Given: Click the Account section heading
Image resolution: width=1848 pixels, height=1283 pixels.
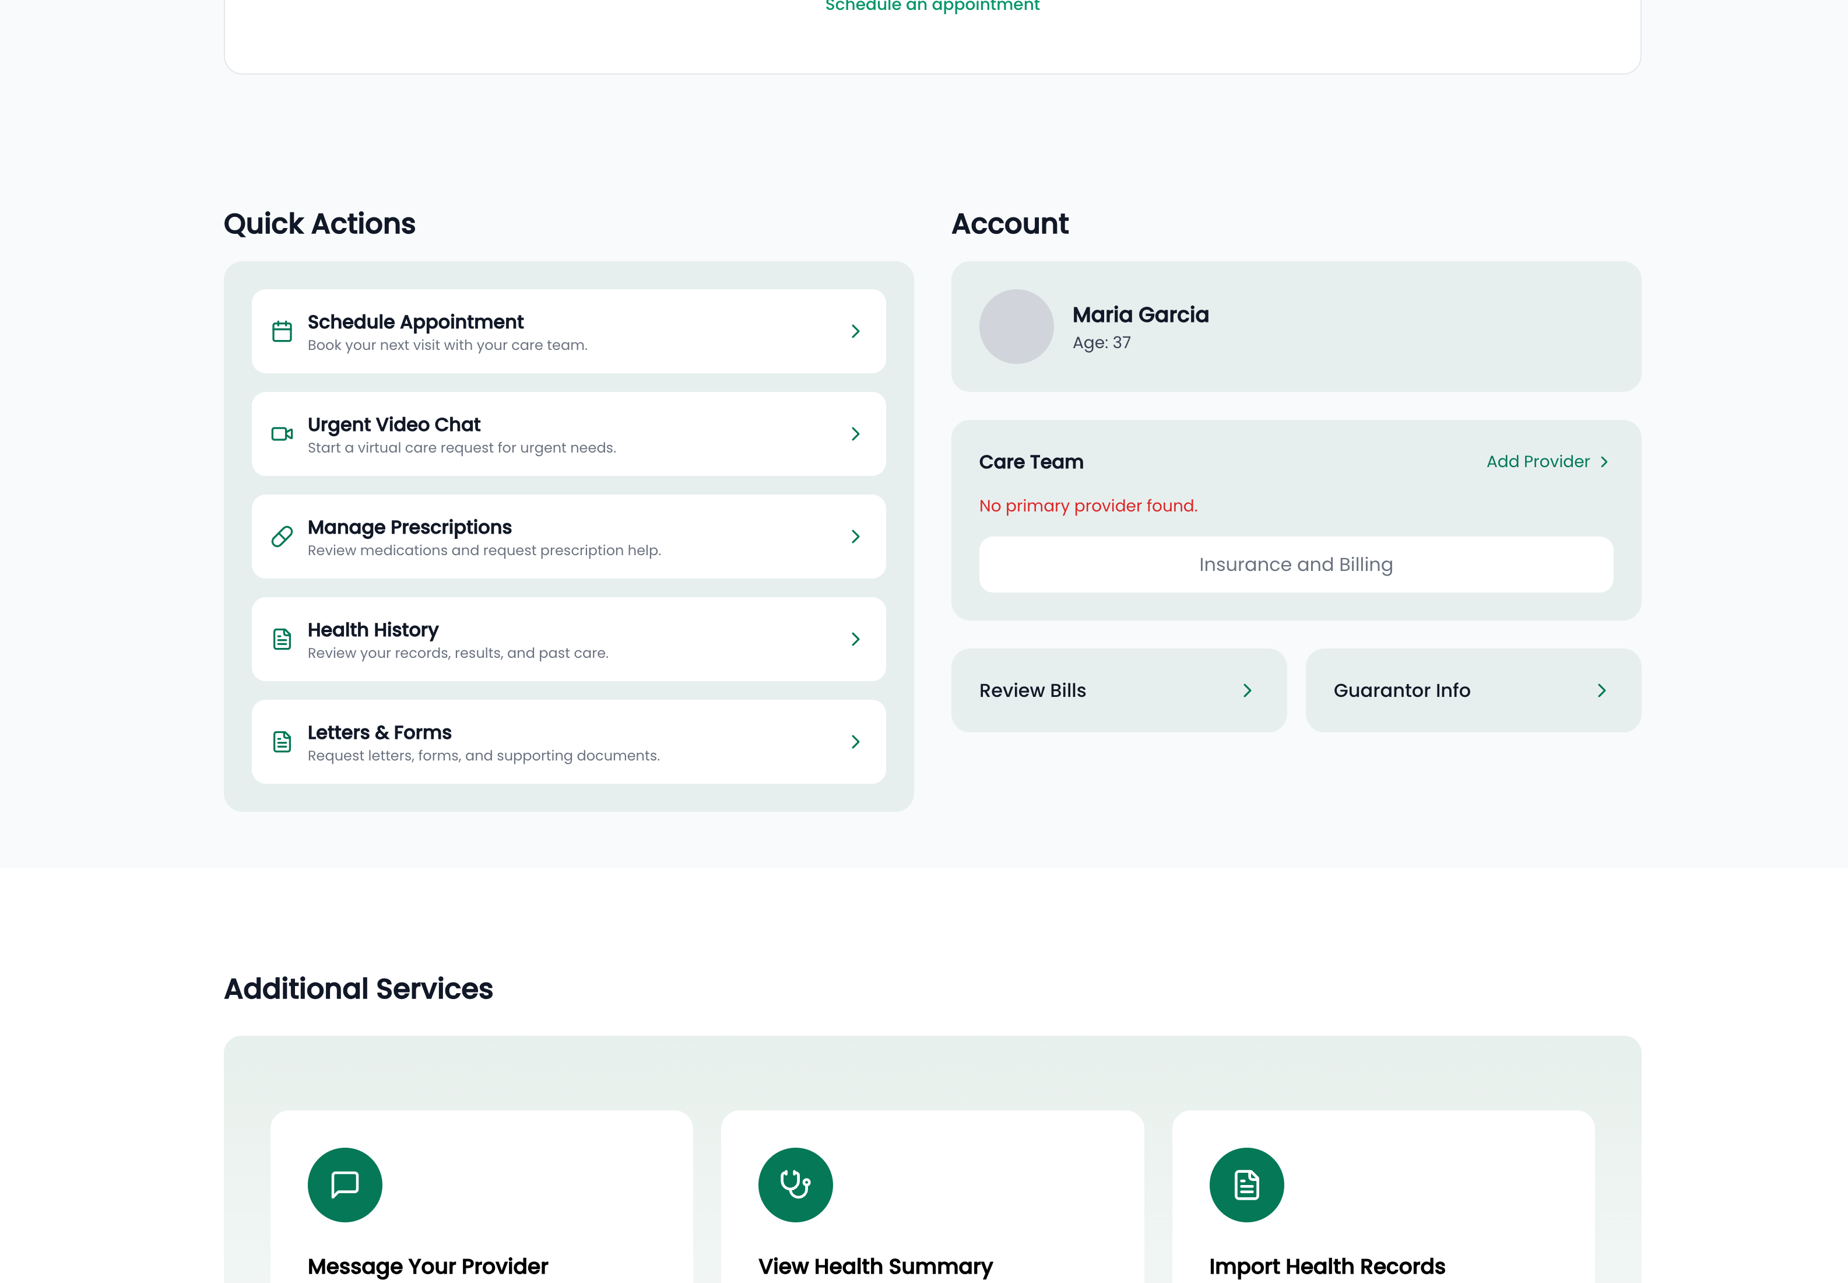Looking at the screenshot, I should coord(1010,223).
